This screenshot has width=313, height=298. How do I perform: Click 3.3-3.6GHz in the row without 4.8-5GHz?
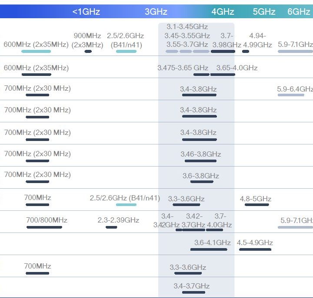click(188, 267)
